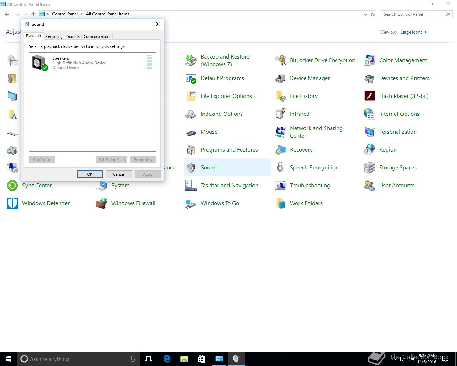The height and width of the screenshot is (366, 457).
Task: Click the Default Programs icon
Action: (x=191, y=78)
